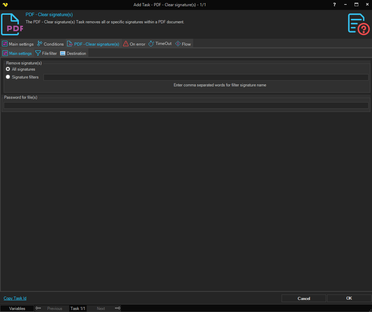Click the File filter funnel icon
372x312 pixels.
click(38, 53)
